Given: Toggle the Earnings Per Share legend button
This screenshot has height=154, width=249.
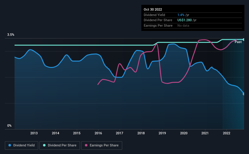Looking at the screenshot, I should pos(102,146).
